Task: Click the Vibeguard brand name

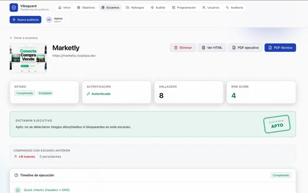Action: tap(28, 6)
